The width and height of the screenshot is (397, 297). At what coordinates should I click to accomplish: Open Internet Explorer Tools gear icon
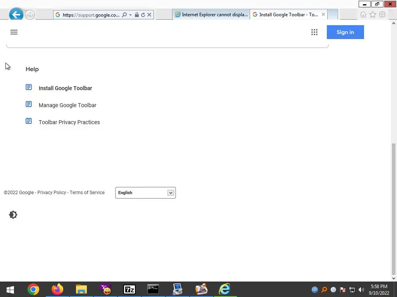tap(382, 14)
